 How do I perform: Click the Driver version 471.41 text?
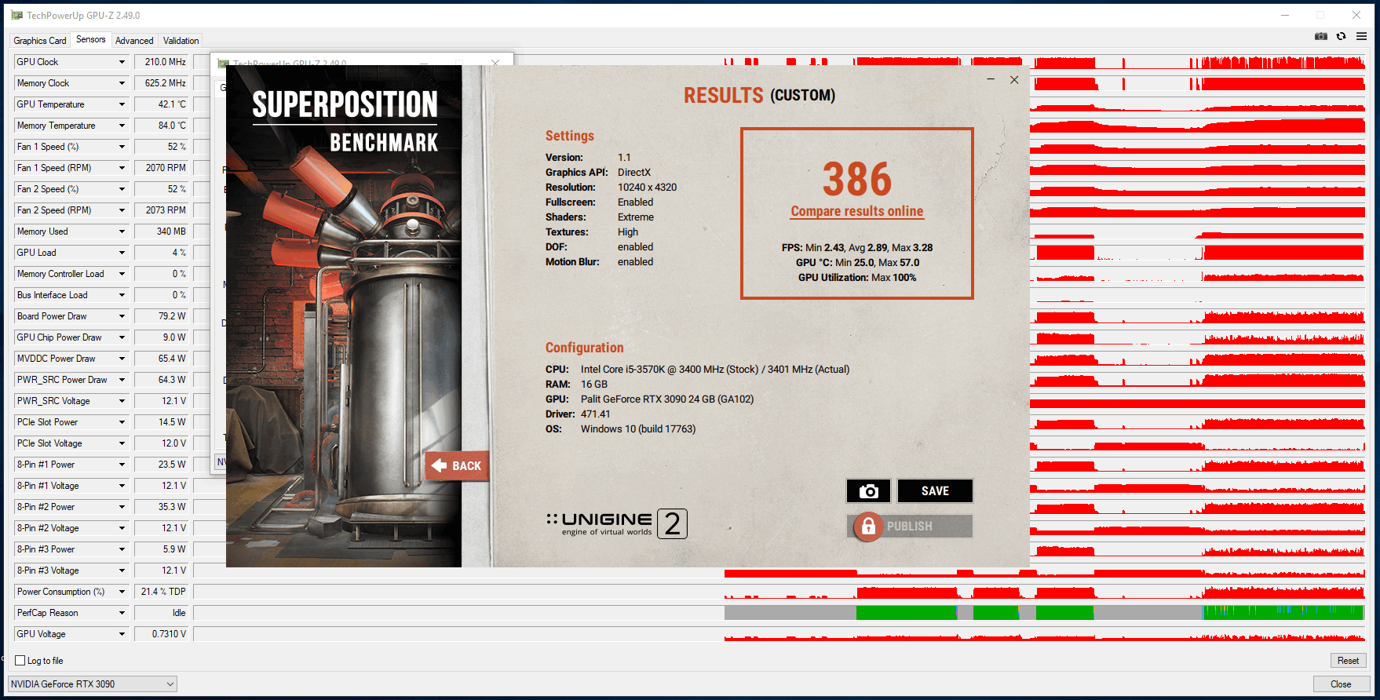(x=595, y=414)
